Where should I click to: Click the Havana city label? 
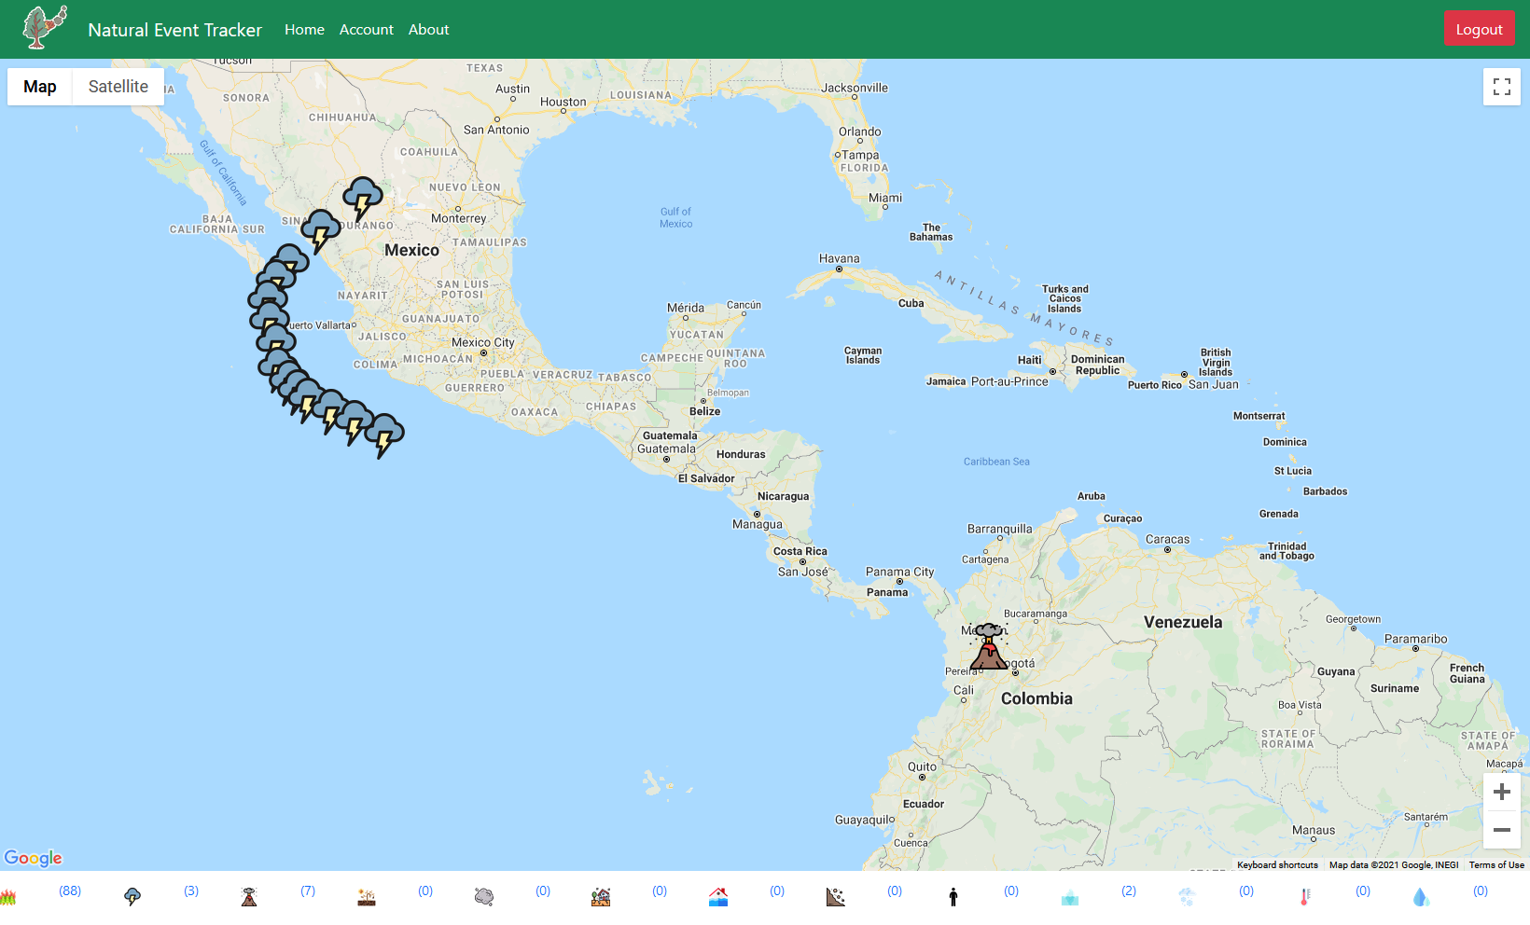(x=840, y=258)
